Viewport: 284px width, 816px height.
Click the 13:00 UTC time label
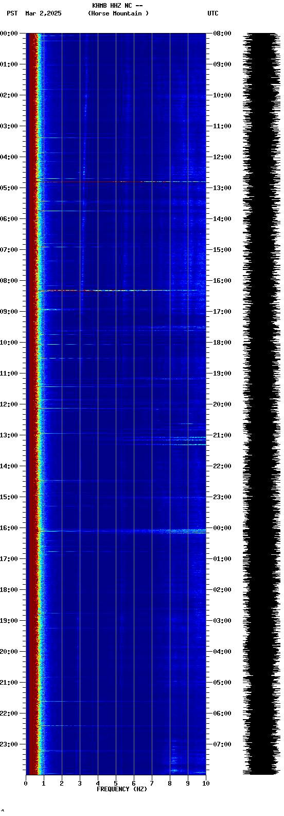(x=222, y=188)
